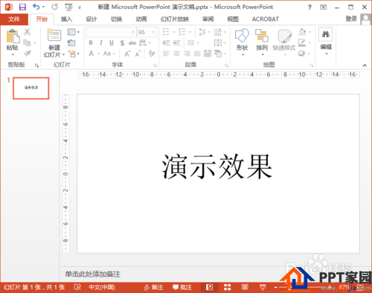The image size is (372, 293).
Task: Toggle align text left
Action: click(166, 54)
